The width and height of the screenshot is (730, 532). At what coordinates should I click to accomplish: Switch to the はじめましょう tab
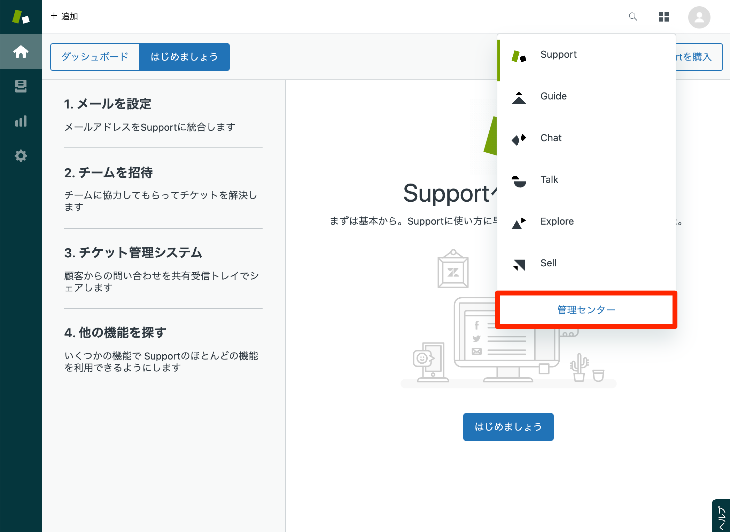tap(184, 57)
